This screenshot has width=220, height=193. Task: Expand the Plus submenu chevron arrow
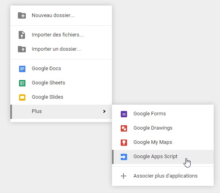click(104, 111)
